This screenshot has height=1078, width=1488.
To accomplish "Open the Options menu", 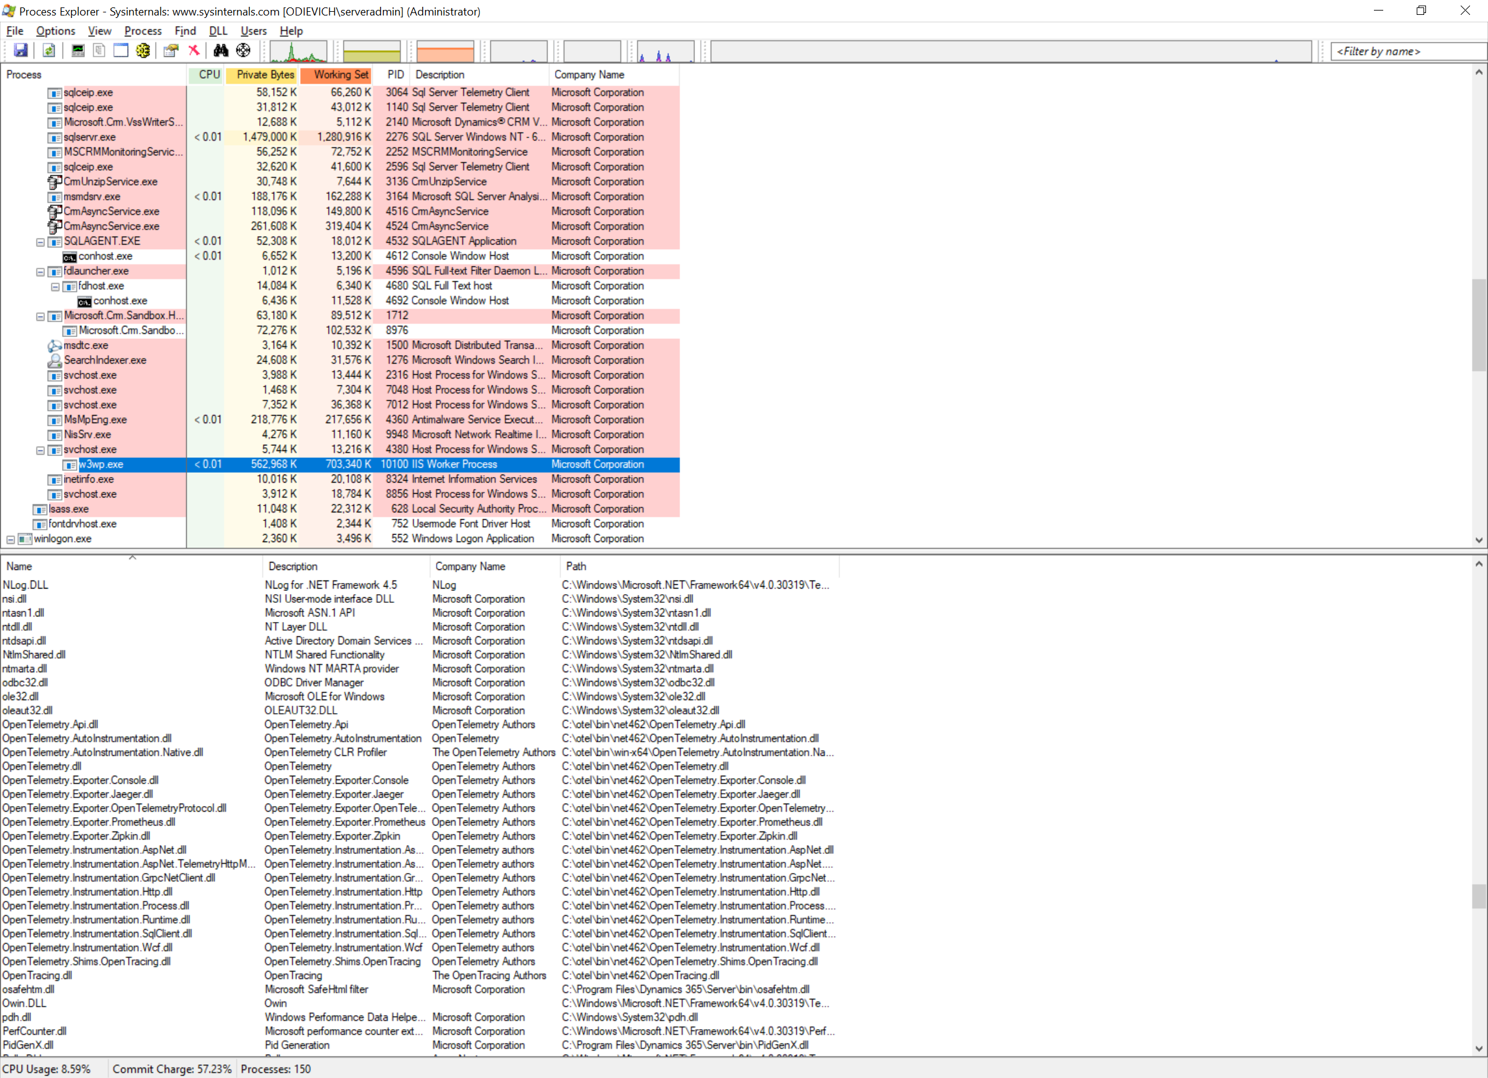I will pos(55,31).
